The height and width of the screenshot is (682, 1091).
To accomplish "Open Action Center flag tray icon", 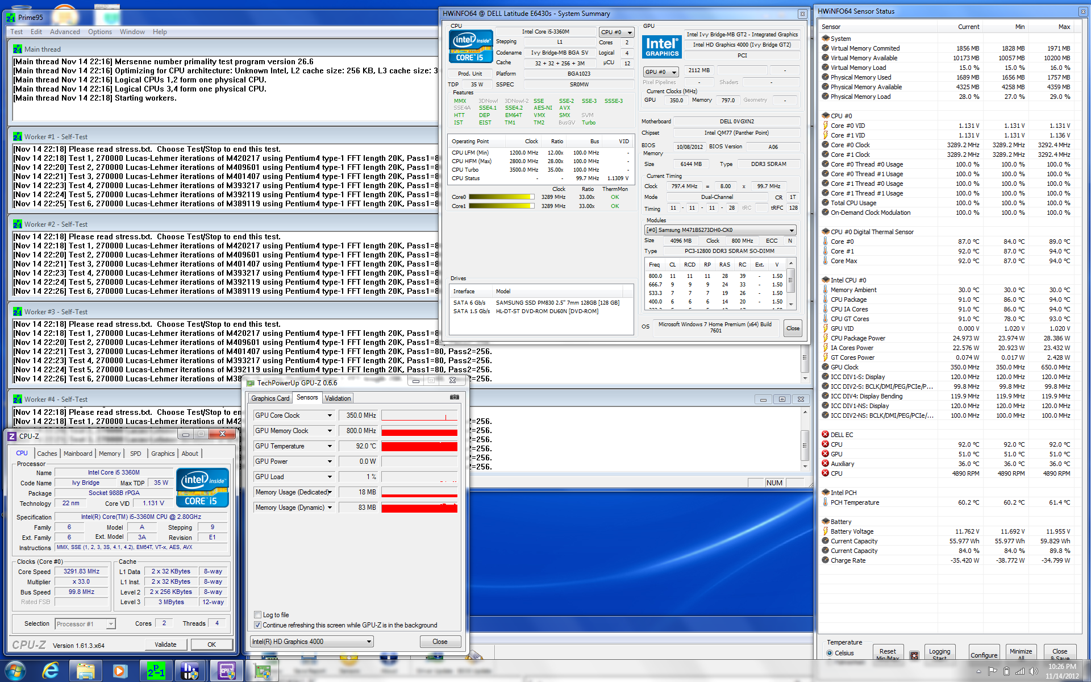I will coord(992,671).
